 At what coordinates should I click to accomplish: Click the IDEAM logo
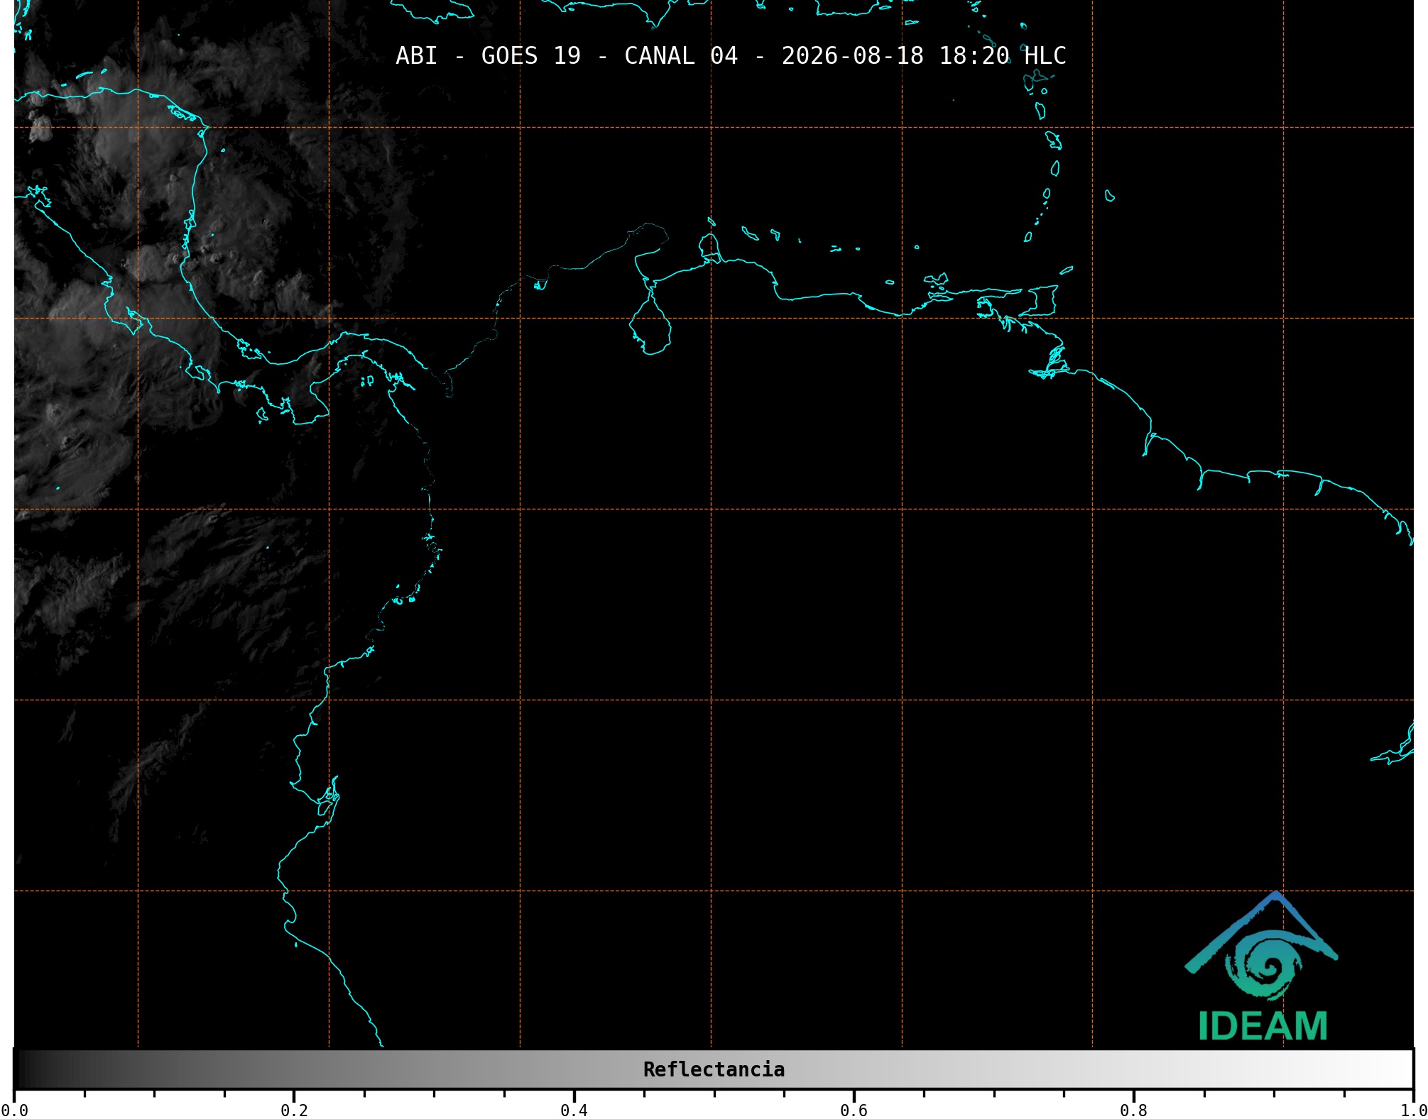[x=1262, y=966]
